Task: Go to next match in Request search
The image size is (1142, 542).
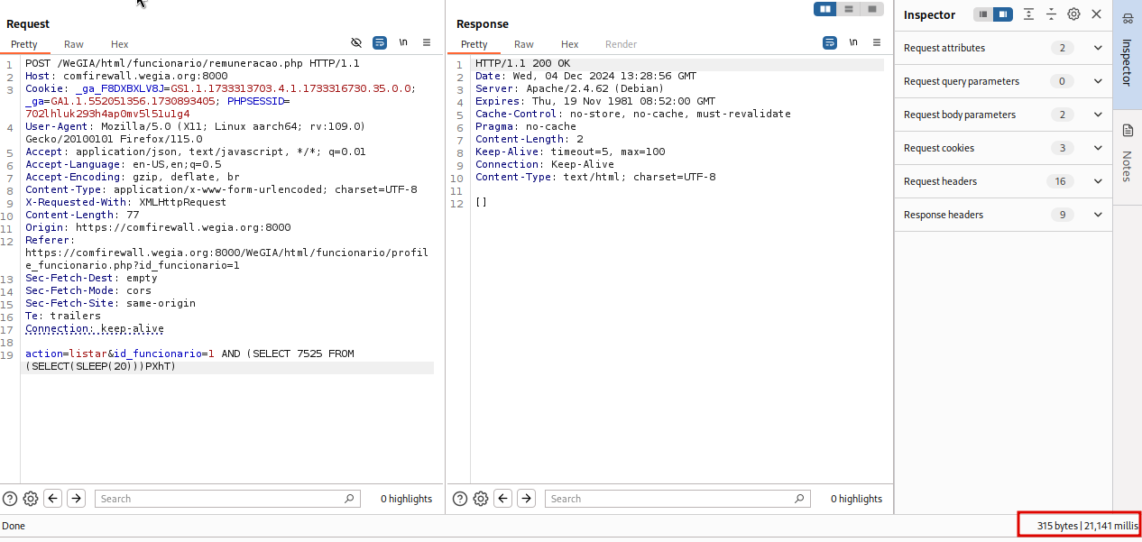Action: (x=77, y=499)
